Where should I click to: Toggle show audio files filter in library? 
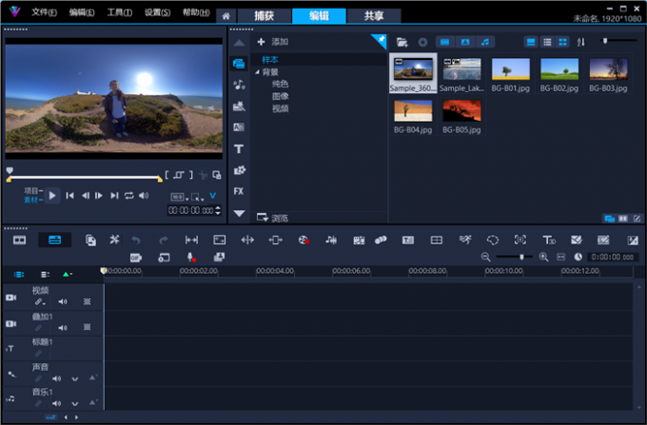[485, 42]
